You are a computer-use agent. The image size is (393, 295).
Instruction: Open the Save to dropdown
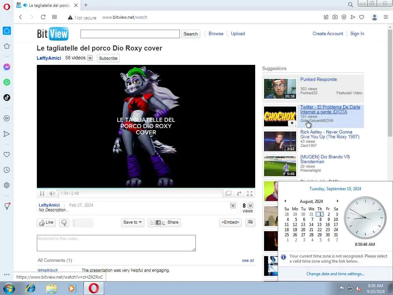(133, 222)
